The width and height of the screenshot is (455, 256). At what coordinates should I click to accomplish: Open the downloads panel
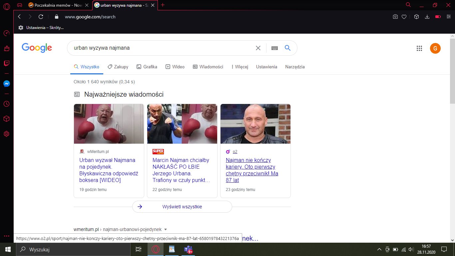tap(427, 17)
